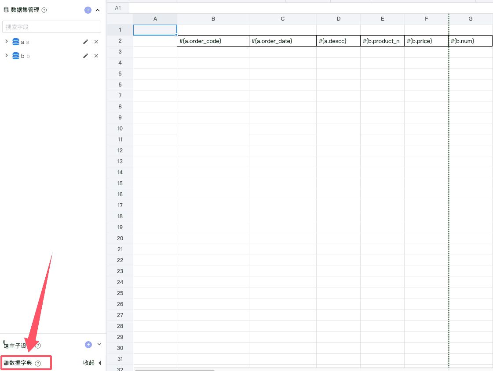This screenshot has width=493, height=371.
Task: Collapse sidebar using 收起 button
Action: (x=92, y=363)
